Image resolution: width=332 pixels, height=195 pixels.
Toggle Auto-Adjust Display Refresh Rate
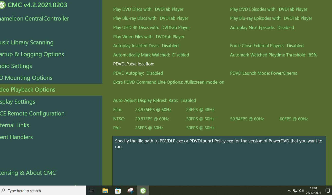pos(155,100)
